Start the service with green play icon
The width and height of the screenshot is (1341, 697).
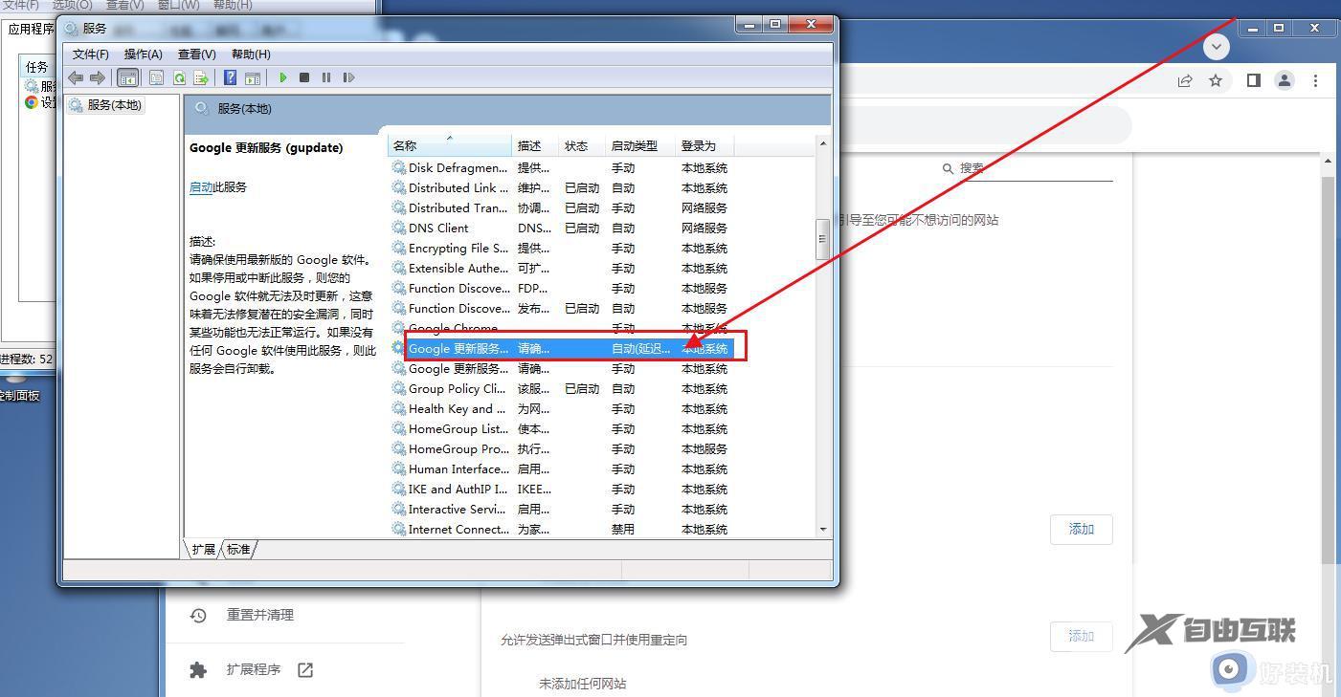click(283, 77)
